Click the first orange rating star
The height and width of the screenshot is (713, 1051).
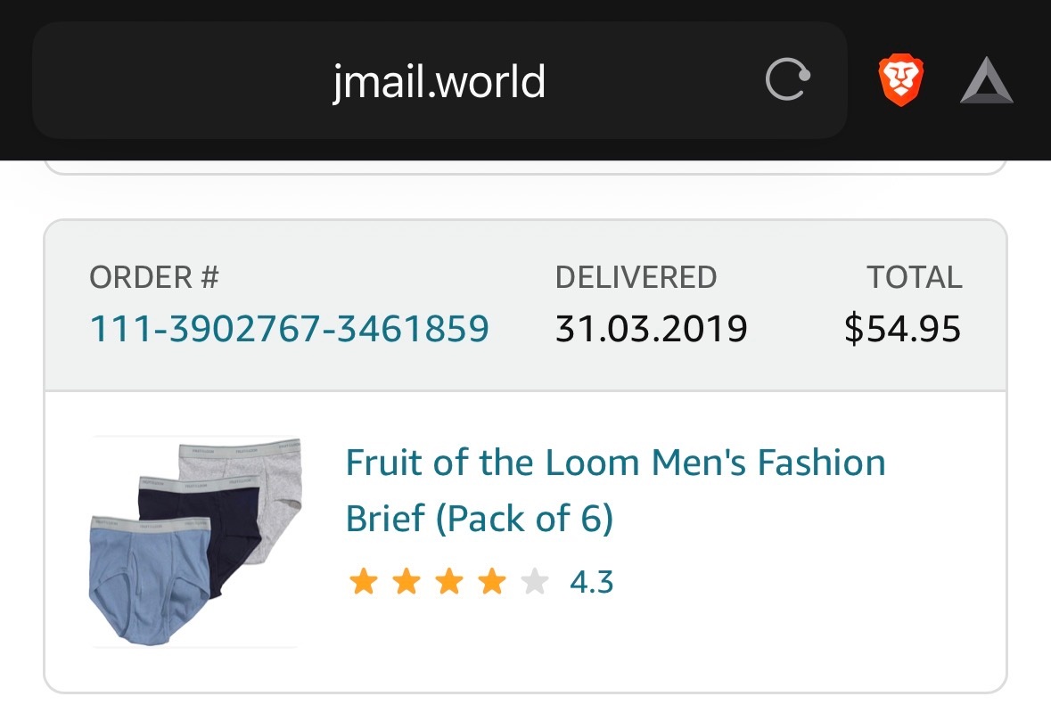coord(363,583)
